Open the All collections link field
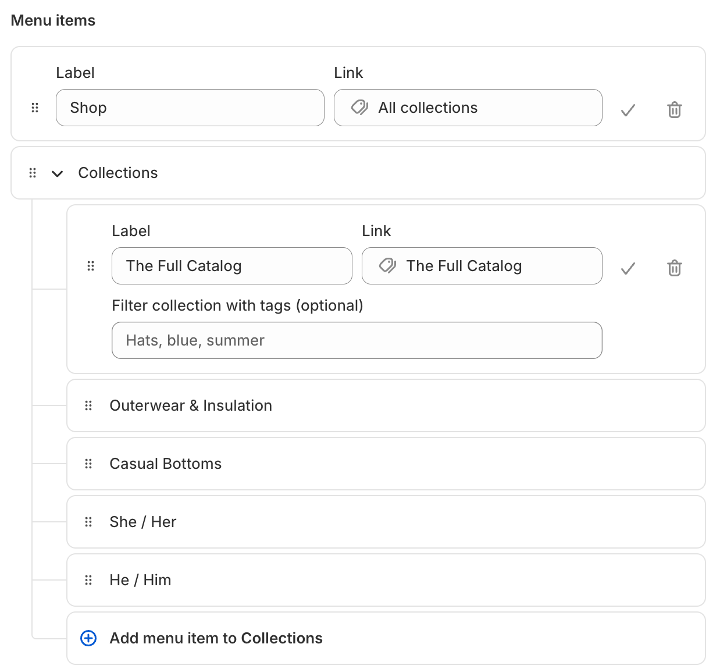720x669 pixels. [x=468, y=108]
